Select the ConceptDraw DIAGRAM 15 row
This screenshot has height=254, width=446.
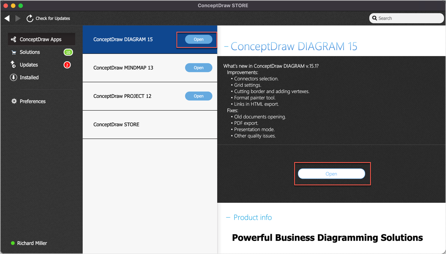coord(150,40)
